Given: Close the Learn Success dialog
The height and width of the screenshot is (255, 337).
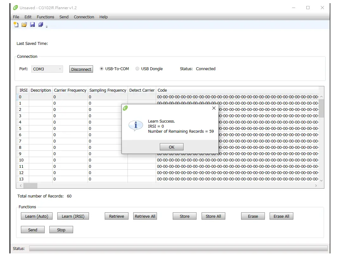Looking at the screenshot, I should click(214, 108).
